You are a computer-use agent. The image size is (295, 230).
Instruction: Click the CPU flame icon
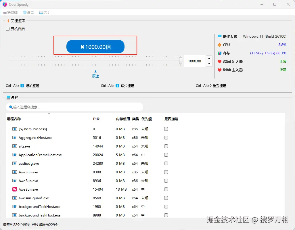(219, 45)
